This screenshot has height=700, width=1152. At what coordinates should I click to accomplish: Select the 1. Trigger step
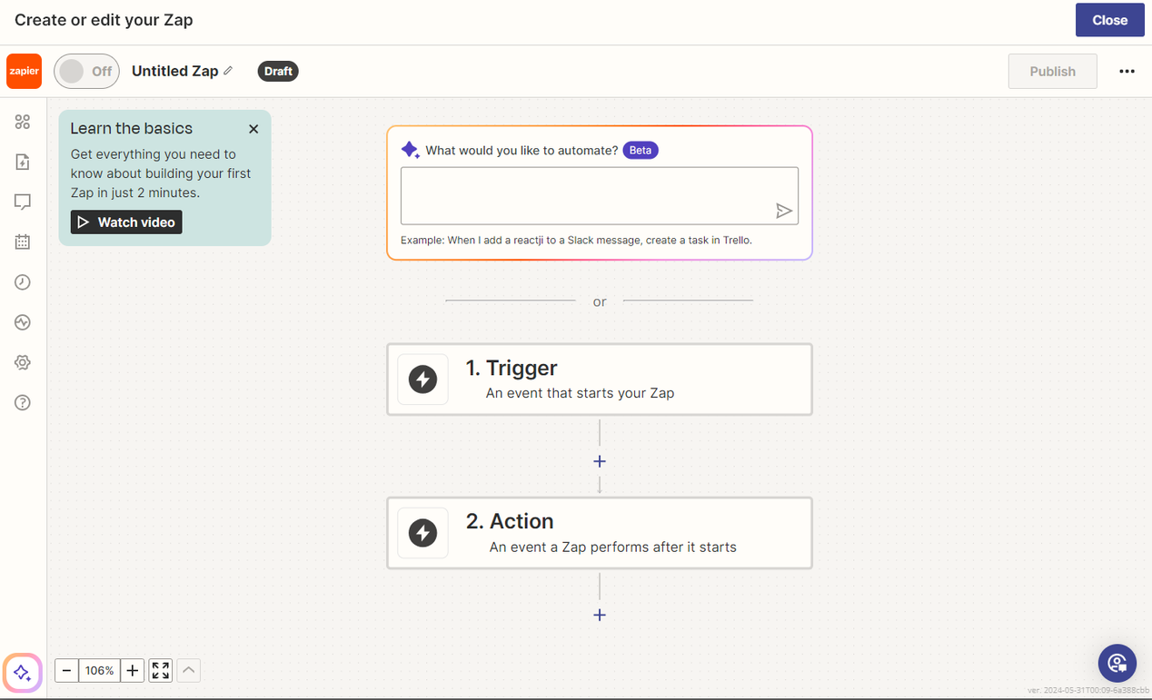(599, 379)
